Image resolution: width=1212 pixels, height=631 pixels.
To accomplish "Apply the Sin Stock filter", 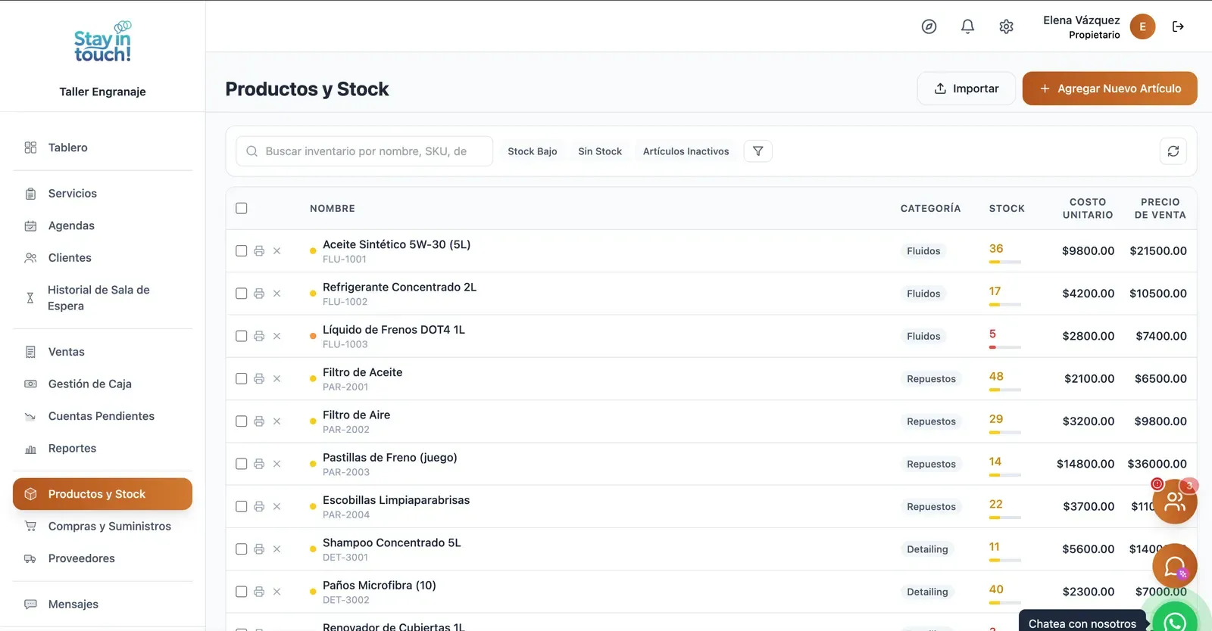I will click(x=600, y=151).
